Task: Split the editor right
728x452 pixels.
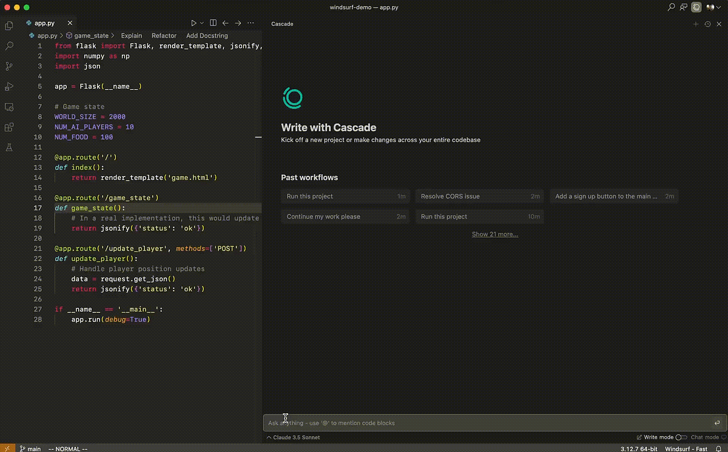Action: (213, 23)
